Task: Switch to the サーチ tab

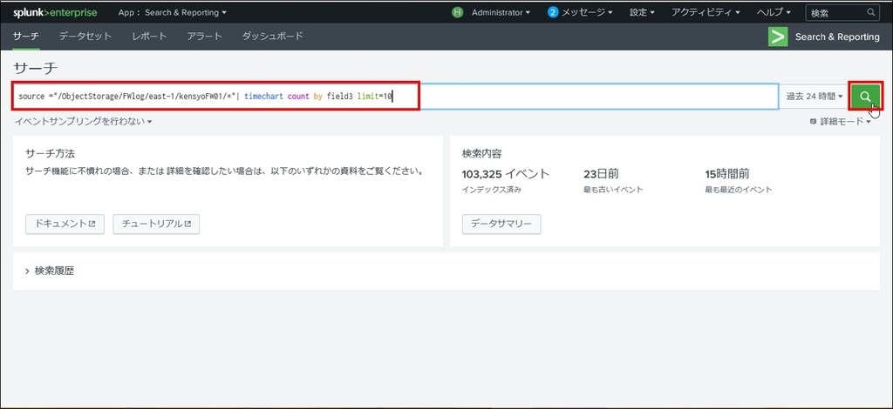Action: 26,37
